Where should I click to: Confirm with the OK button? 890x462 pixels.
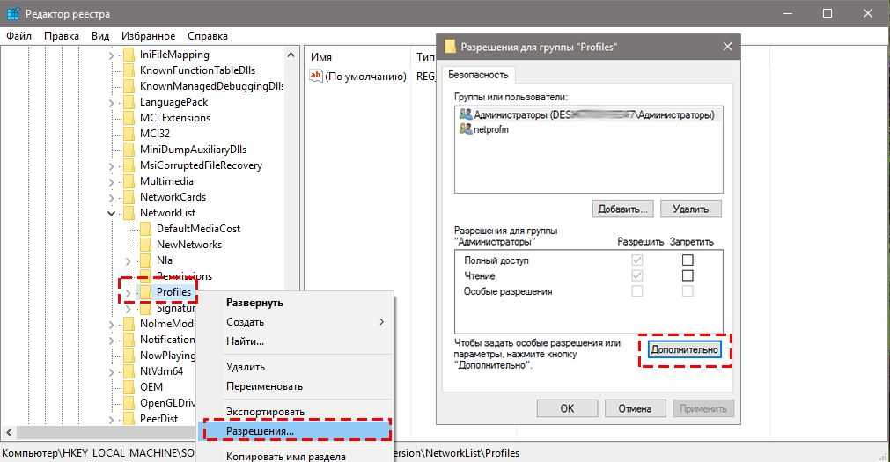[x=567, y=408]
